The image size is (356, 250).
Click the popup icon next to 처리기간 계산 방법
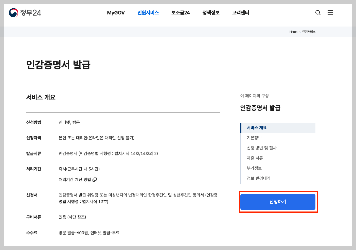(95, 179)
